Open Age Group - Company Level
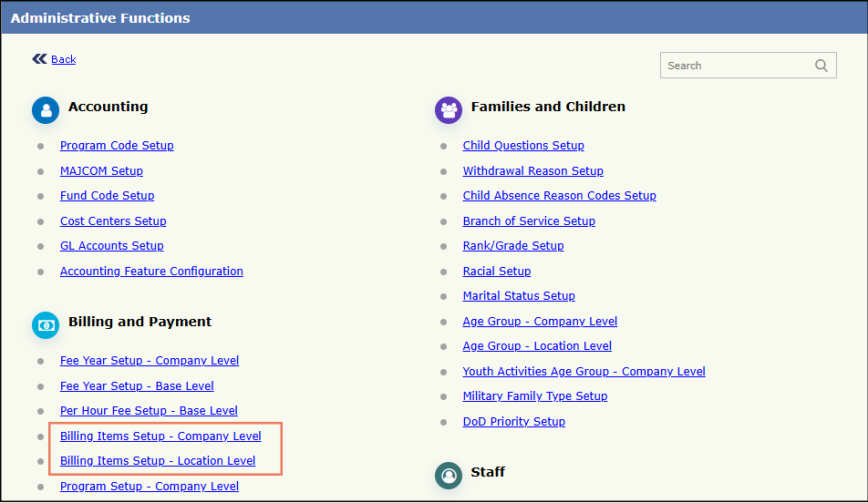The height and width of the screenshot is (503, 868). click(540, 322)
